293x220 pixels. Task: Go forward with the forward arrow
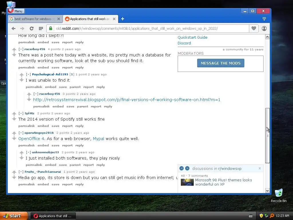pyautogui.click(x=22, y=28)
